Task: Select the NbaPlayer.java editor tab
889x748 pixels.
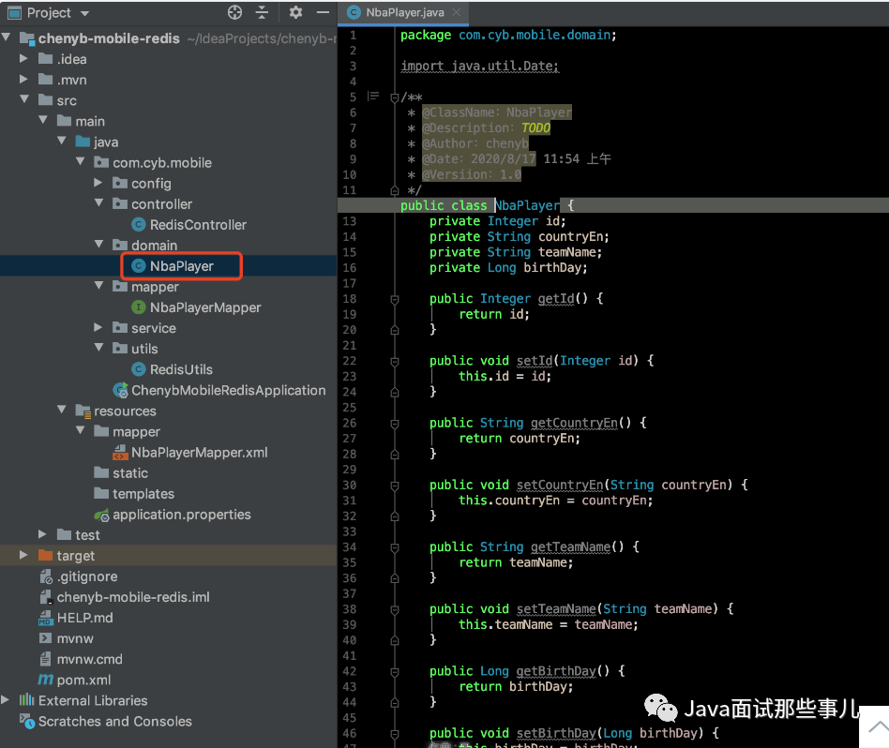Action: [403, 12]
